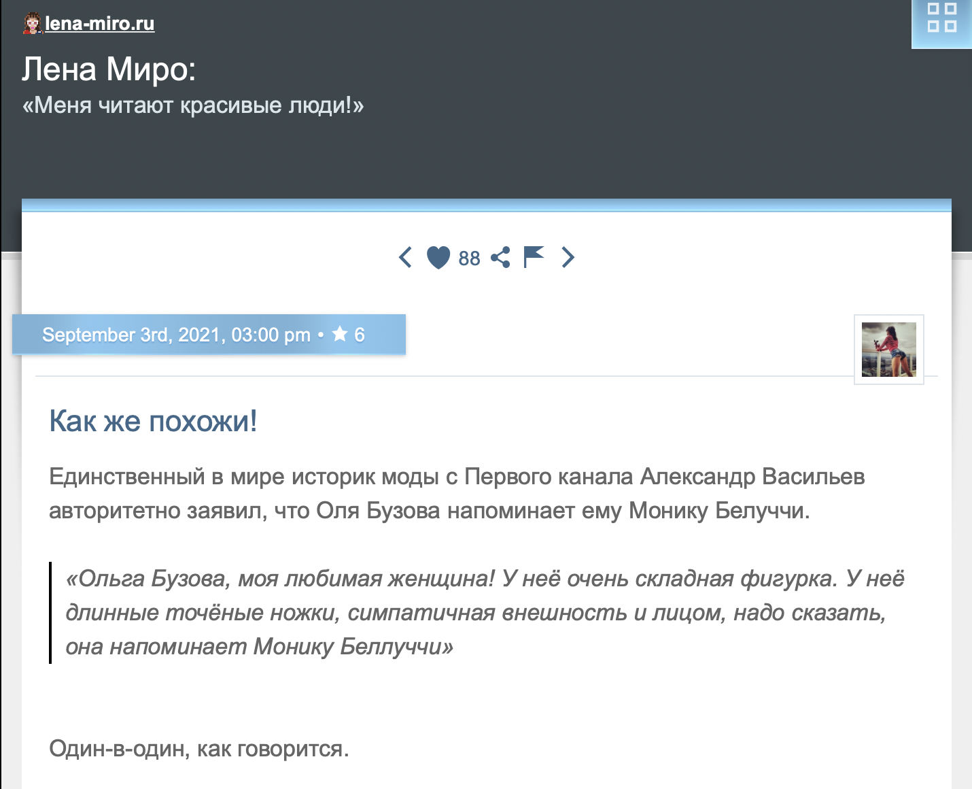Open the author's userpic thumbnail
The width and height of the screenshot is (972, 789).
888,350
